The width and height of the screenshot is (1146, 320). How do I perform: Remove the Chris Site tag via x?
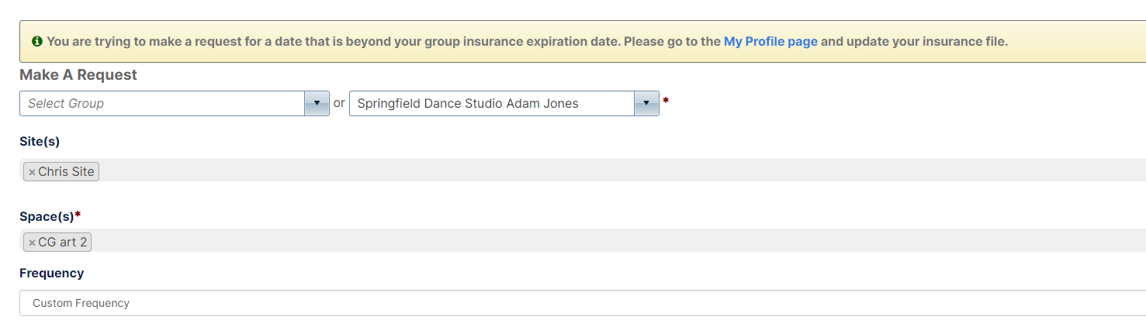click(x=32, y=172)
